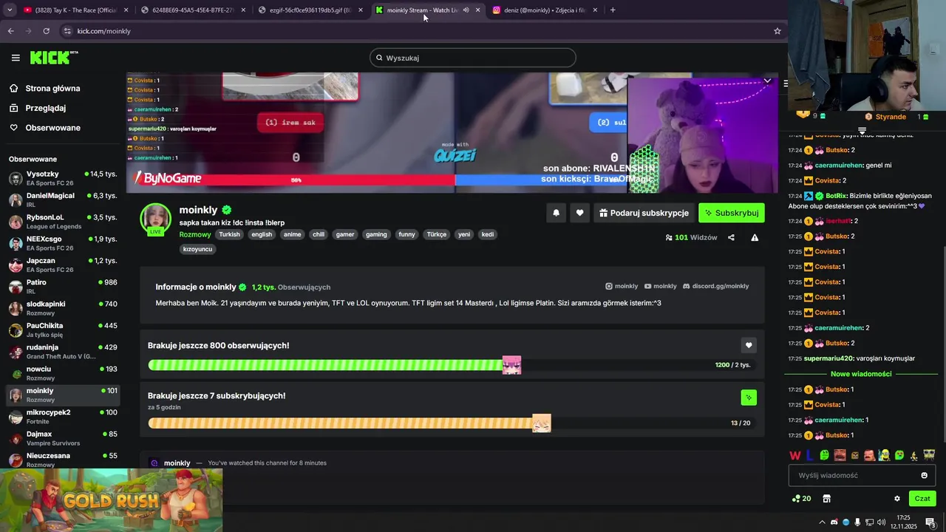Select the anime tag
The image size is (946, 532).
pos(292,234)
